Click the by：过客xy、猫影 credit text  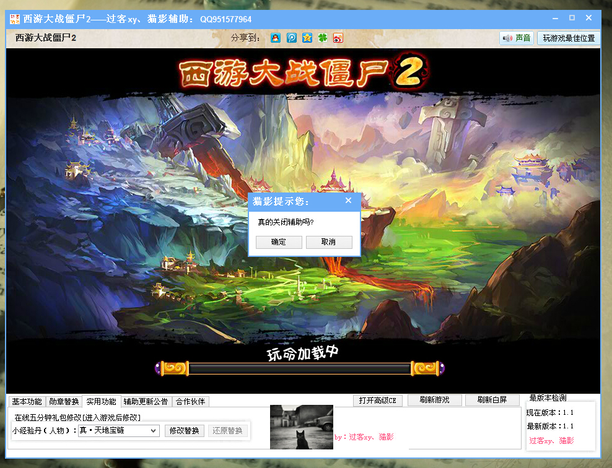(x=364, y=437)
